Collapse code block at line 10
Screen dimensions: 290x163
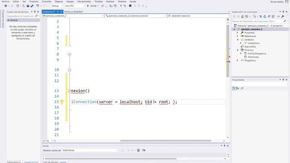(69, 70)
